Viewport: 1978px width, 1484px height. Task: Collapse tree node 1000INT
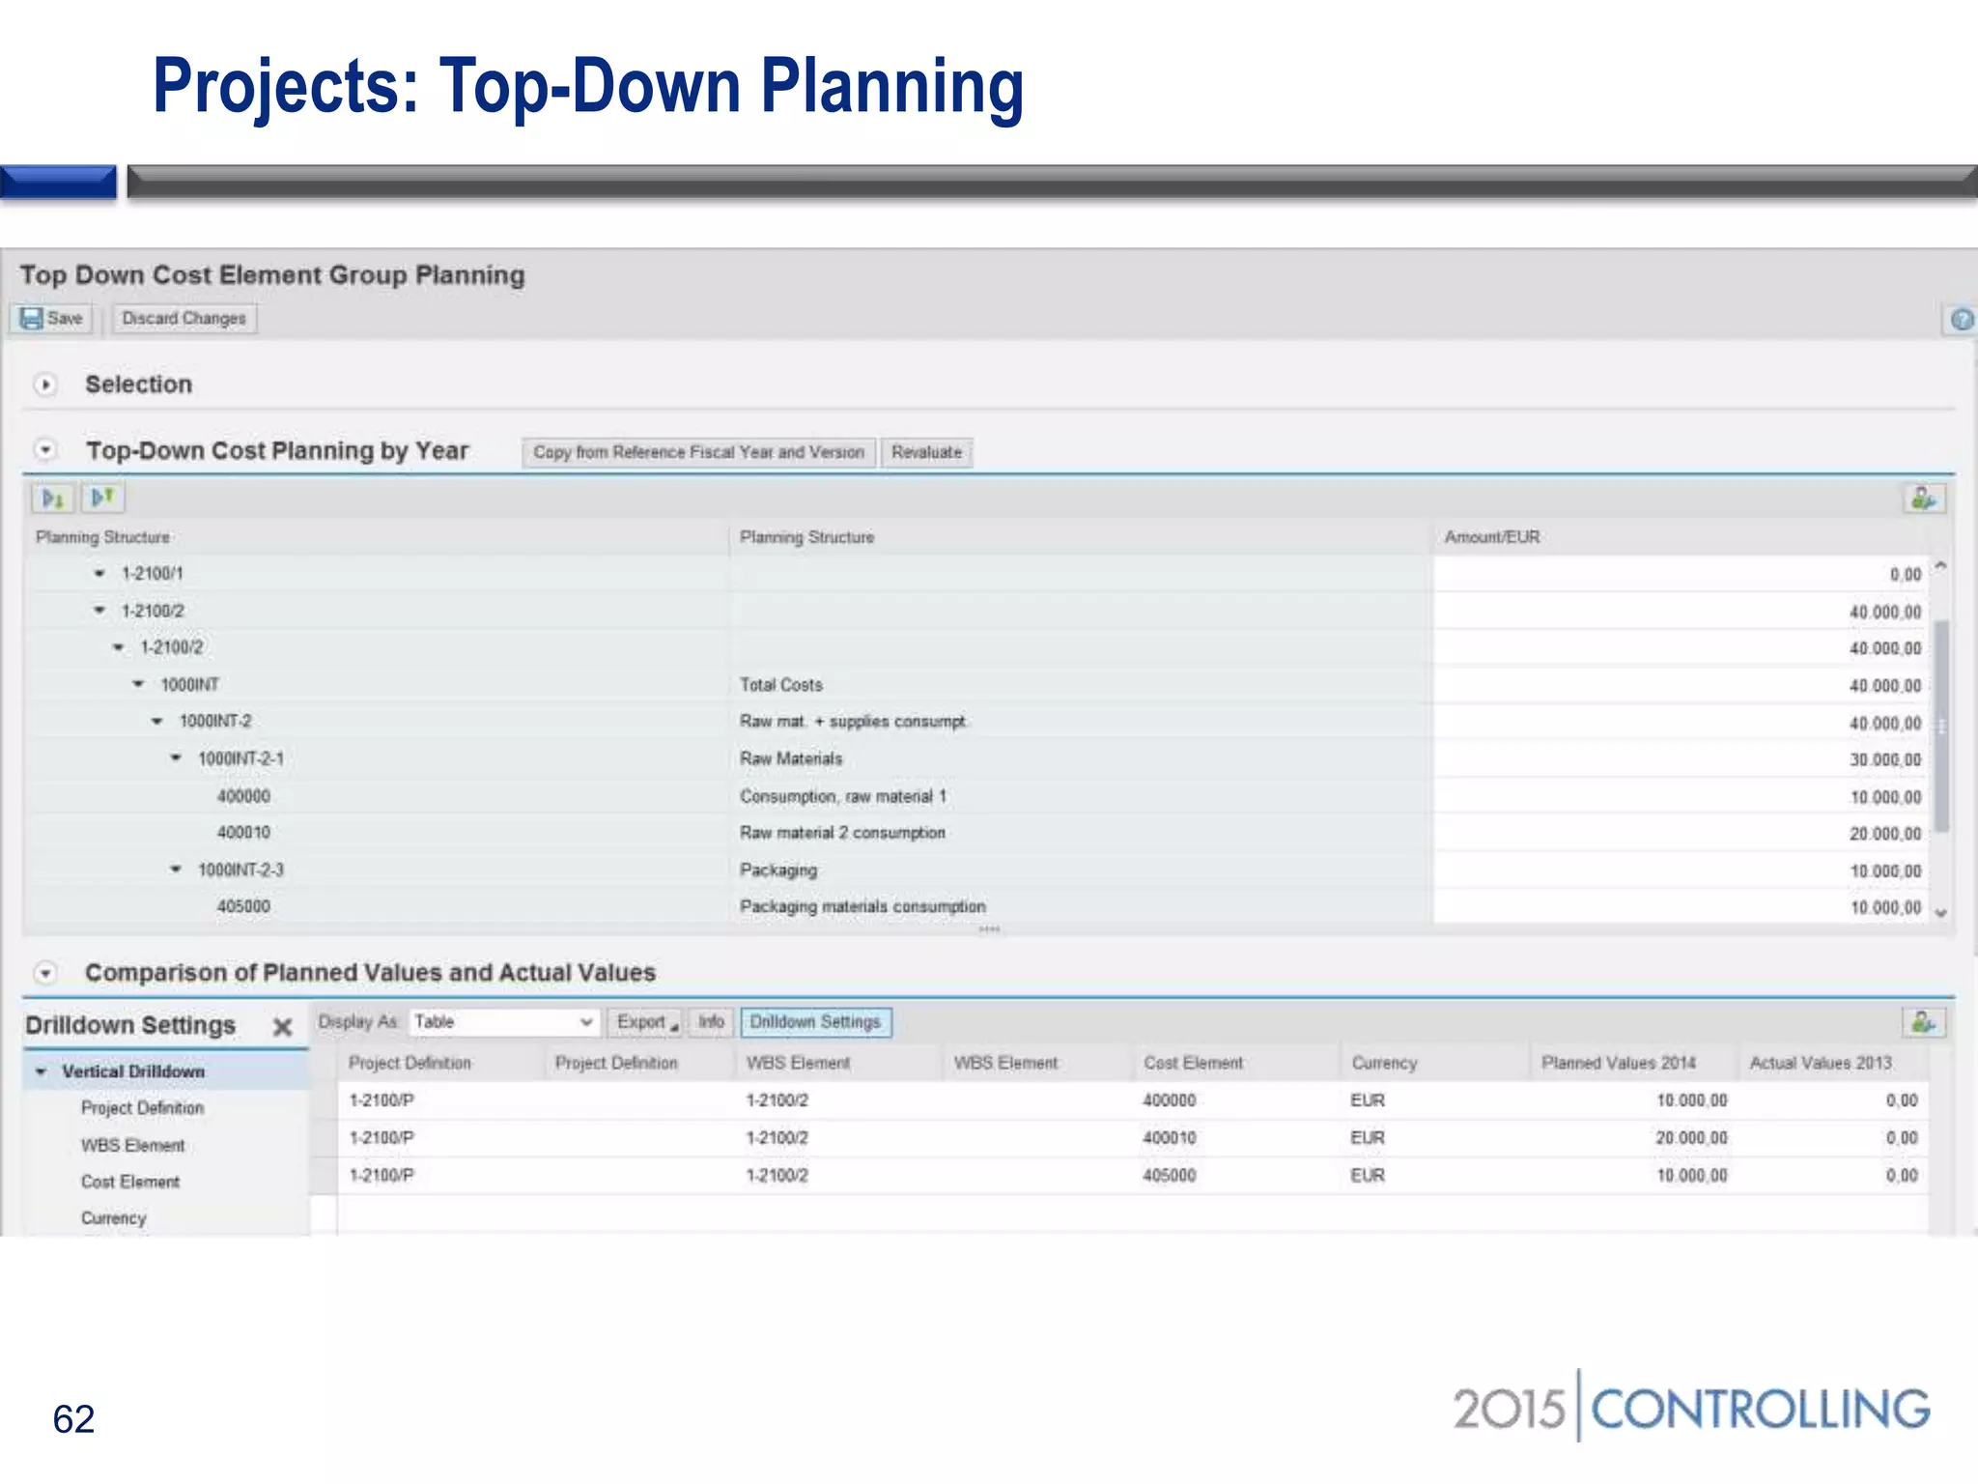138,684
